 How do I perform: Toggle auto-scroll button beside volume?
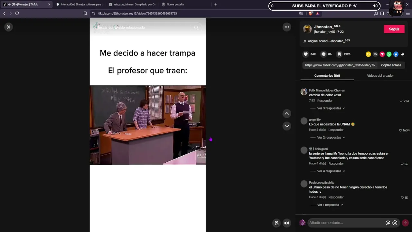276,223
